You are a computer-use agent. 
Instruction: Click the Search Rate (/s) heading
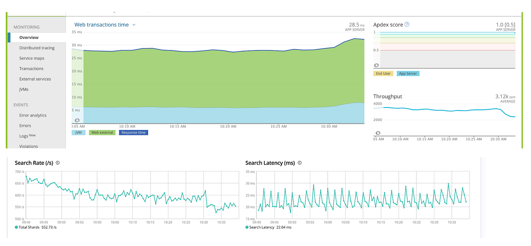coord(34,163)
